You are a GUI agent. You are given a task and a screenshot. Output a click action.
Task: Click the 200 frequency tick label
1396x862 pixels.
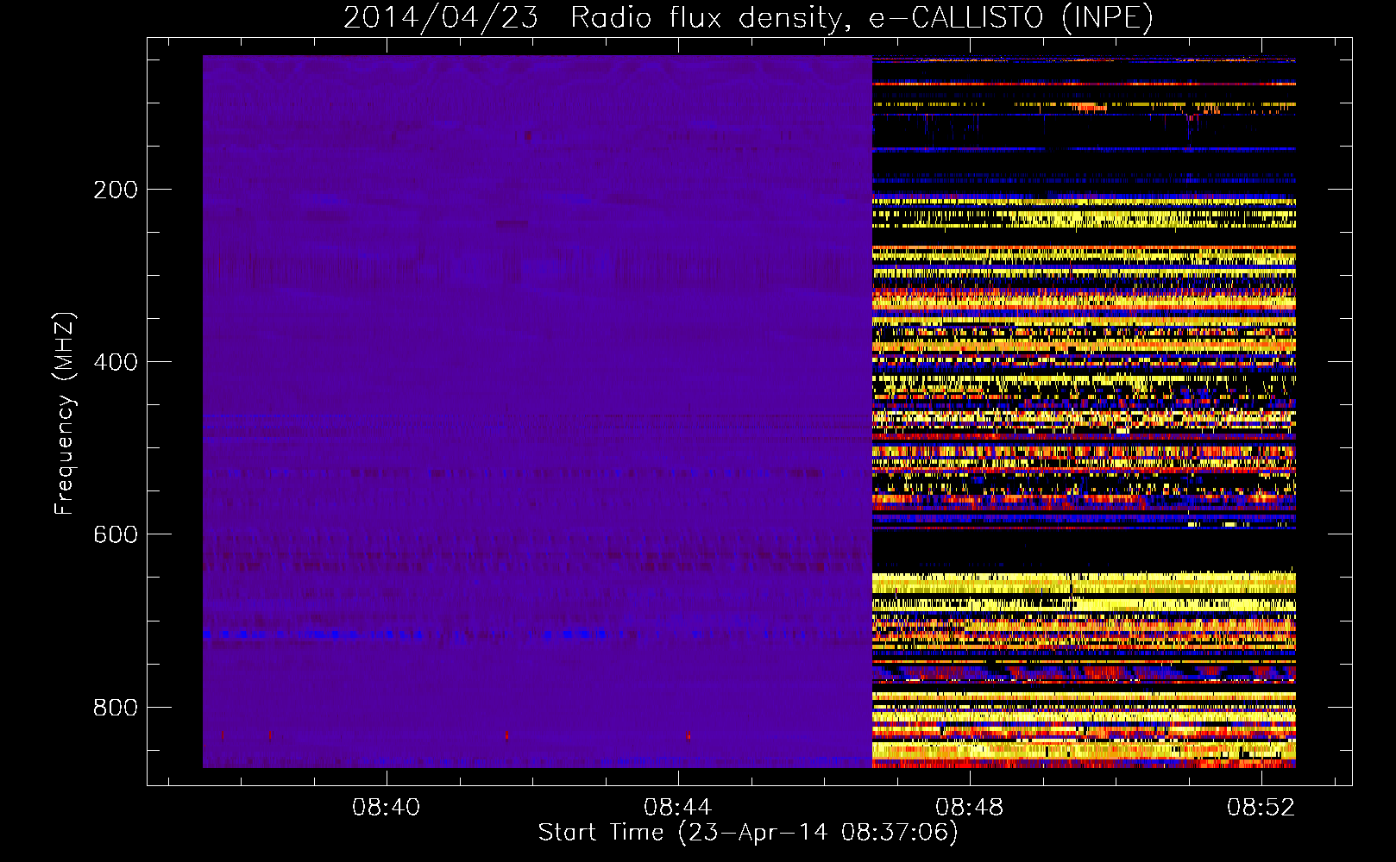point(116,190)
